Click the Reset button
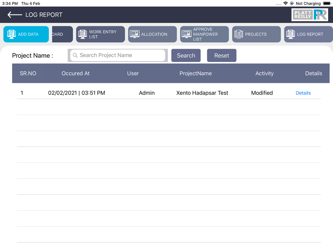The image size is (333, 250). click(x=221, y=55)
